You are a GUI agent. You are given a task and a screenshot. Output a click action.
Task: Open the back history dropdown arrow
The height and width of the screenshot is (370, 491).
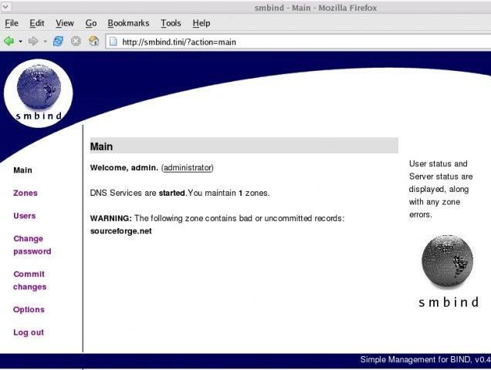click(21, 42)
